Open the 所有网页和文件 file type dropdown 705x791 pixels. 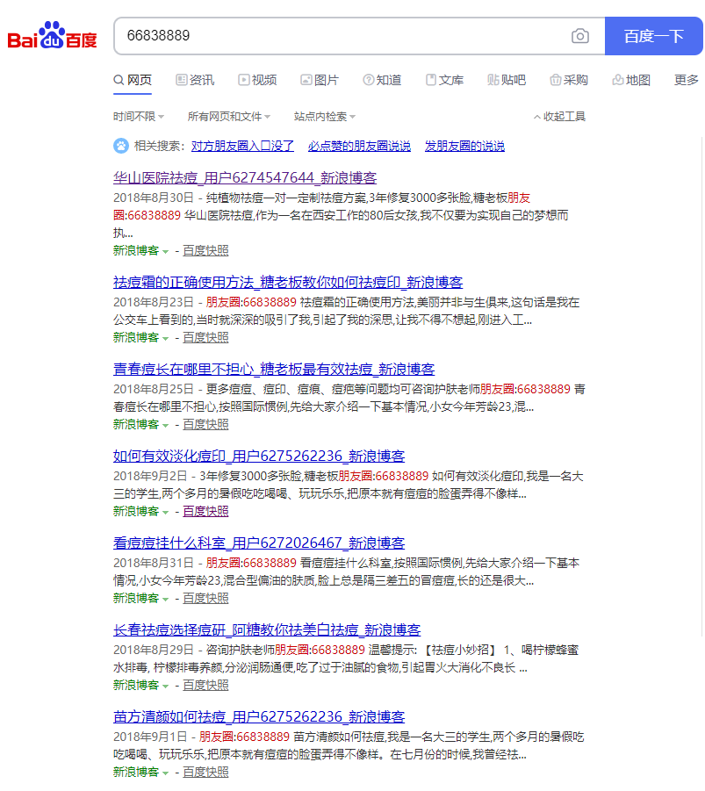click(228, 117)
